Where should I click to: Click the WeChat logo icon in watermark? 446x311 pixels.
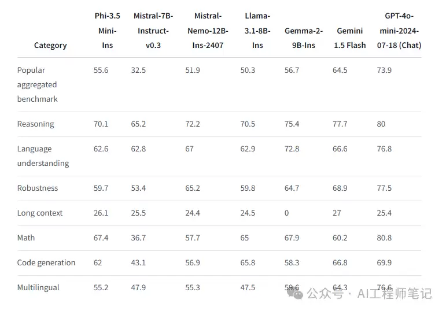click(295, 294)
